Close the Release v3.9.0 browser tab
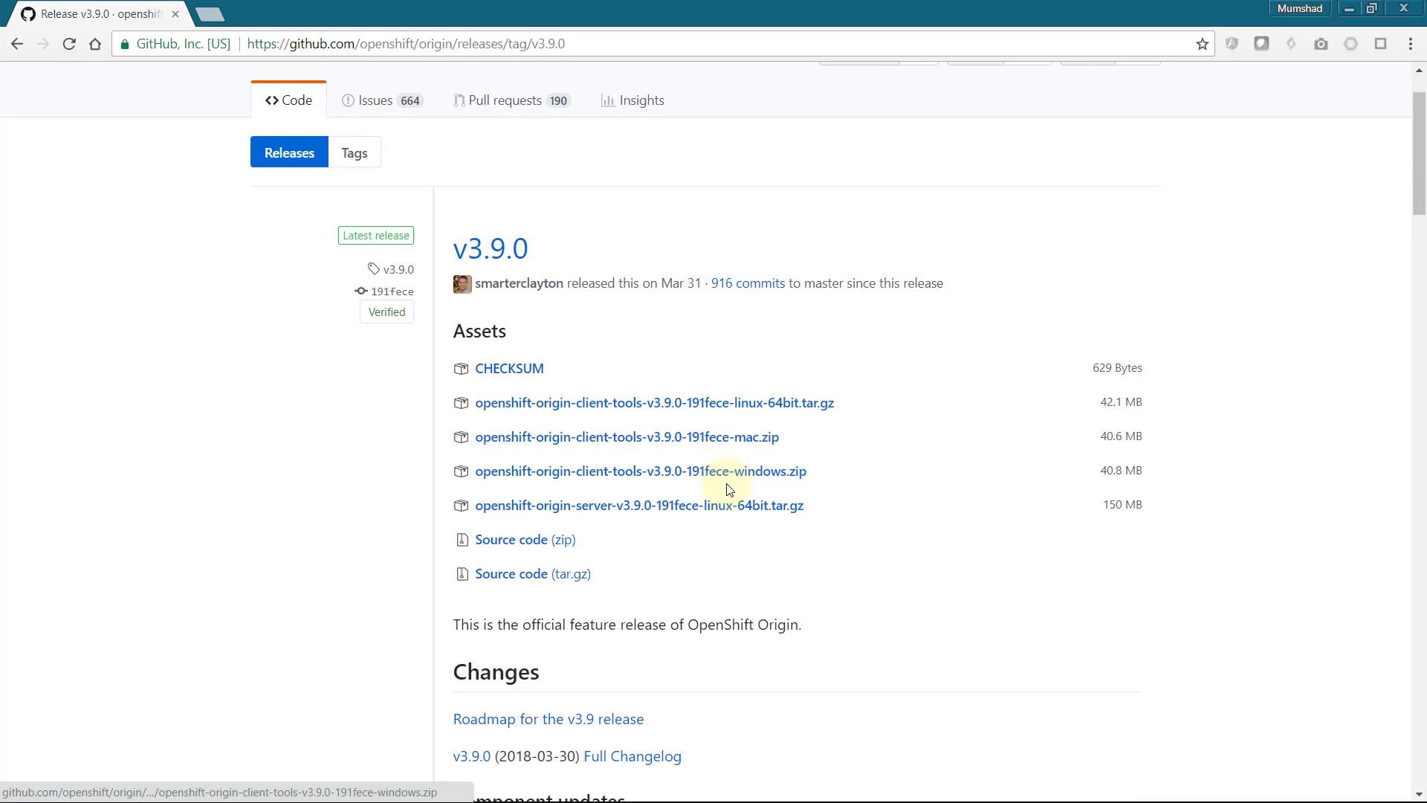The height and width of the screenshot is (803, 1427). click(175, 14)
